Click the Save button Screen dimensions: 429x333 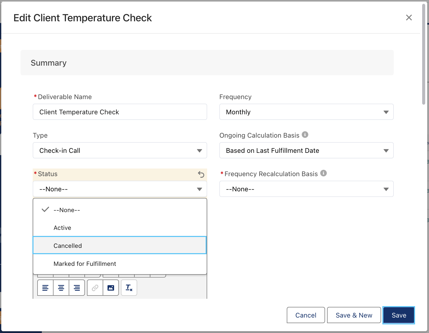pos(399,315)
